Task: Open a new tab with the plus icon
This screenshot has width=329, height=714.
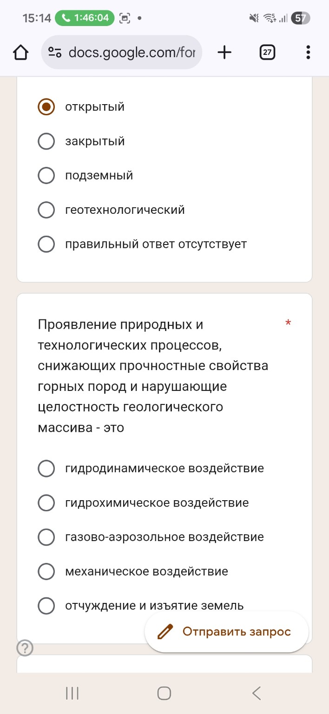Action: (x=224, y=52)
